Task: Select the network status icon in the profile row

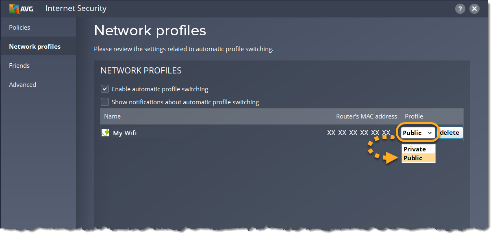Action: [x=105, y=132]
